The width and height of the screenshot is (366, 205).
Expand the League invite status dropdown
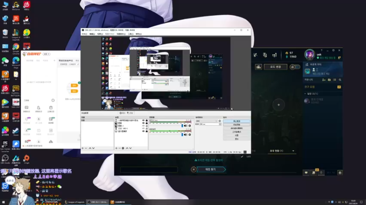tap(293, 151)
